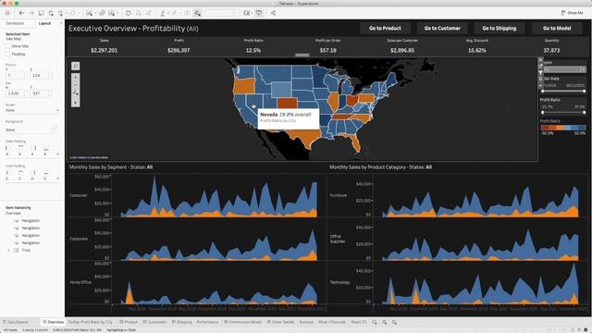
Task: Click the Swap rows and columns toolbar icon
Action: coord(129,13)
